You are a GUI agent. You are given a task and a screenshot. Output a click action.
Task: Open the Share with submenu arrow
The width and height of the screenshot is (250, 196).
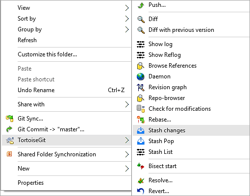coord(127,104)
